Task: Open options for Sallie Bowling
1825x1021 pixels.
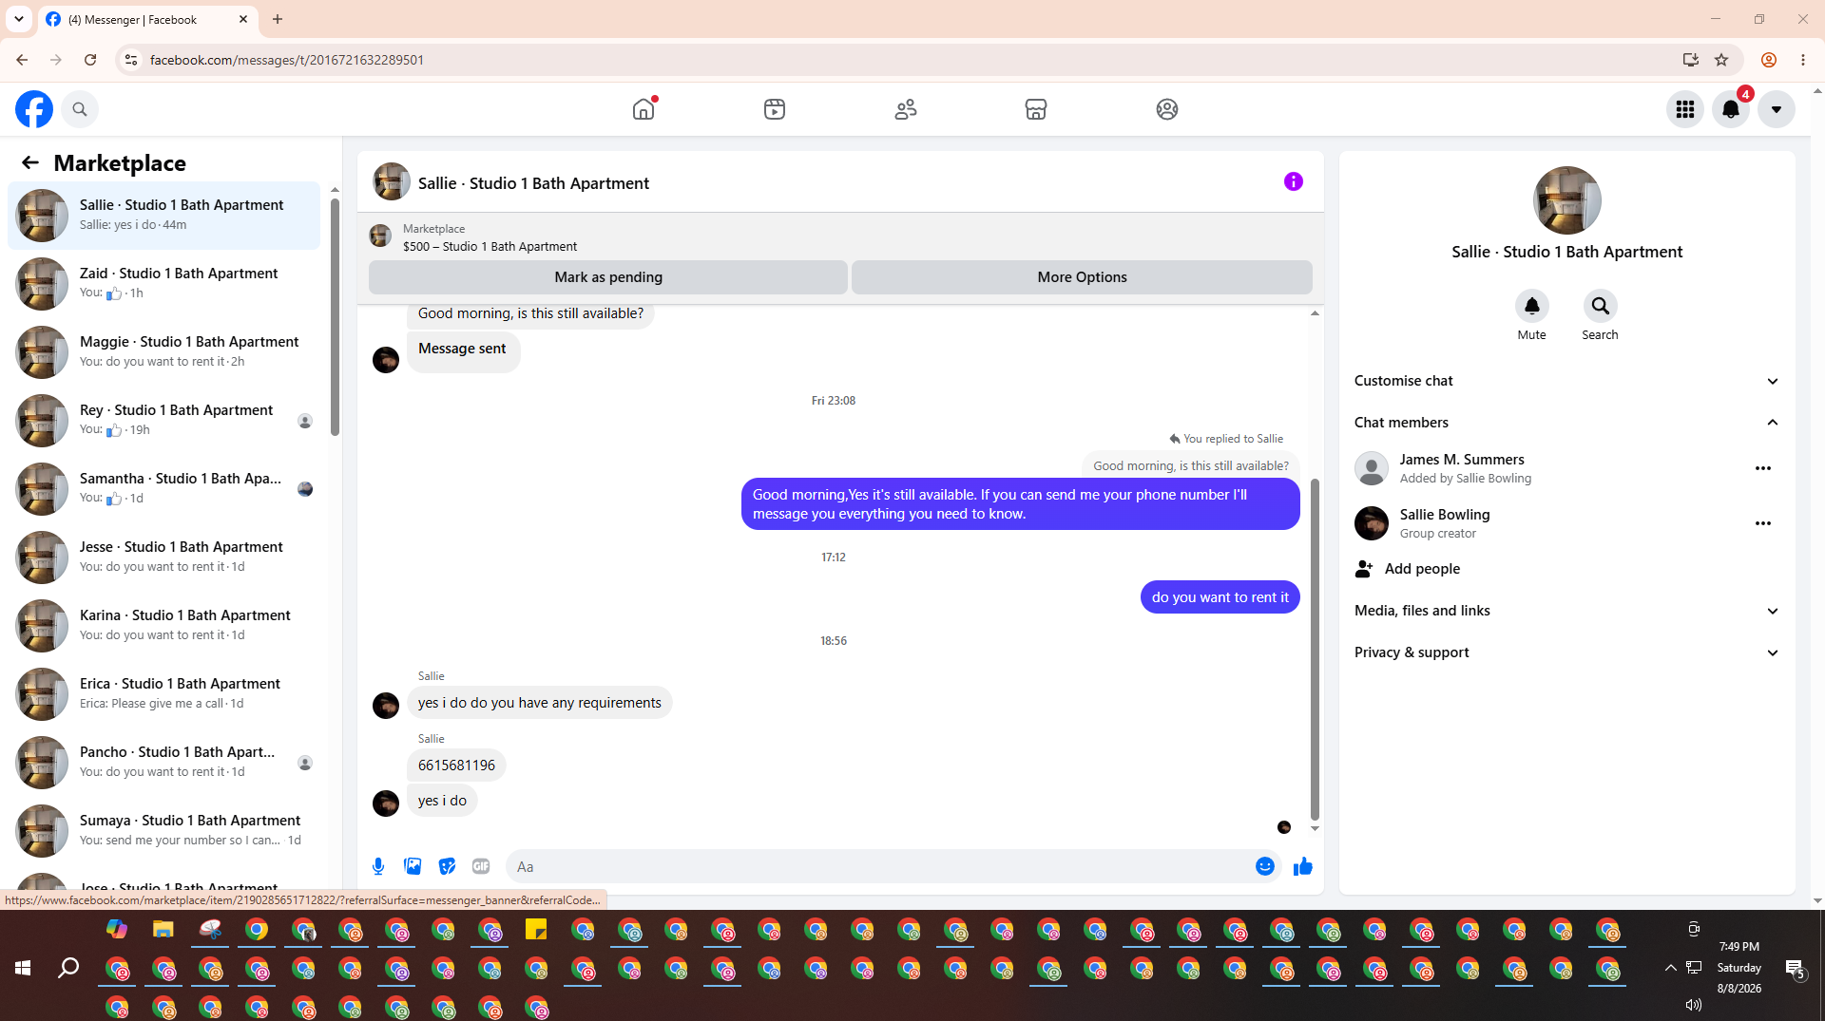Action: click(x=1763, y=523)
